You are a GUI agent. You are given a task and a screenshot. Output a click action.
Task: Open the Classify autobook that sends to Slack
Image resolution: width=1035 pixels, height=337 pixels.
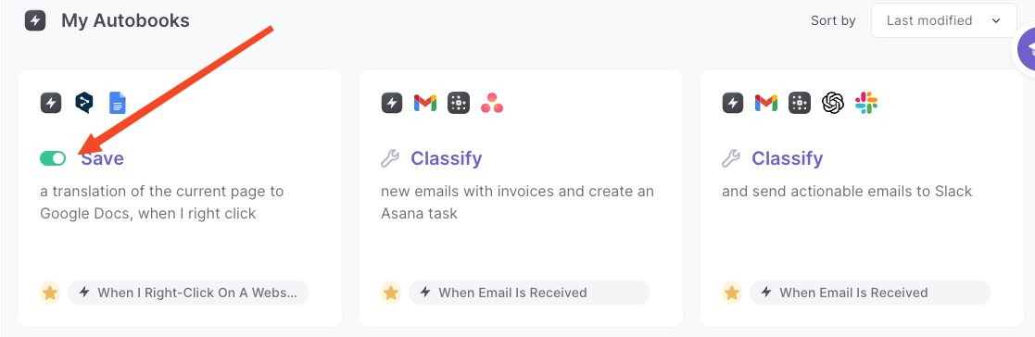tap(788, 158)
